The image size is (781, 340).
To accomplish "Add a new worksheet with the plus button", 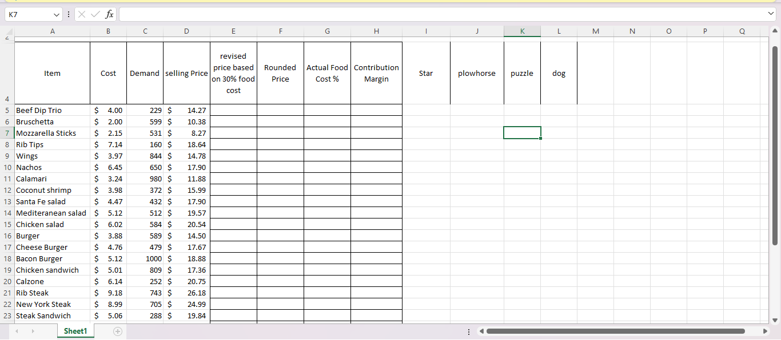I will tap(118, 331).
